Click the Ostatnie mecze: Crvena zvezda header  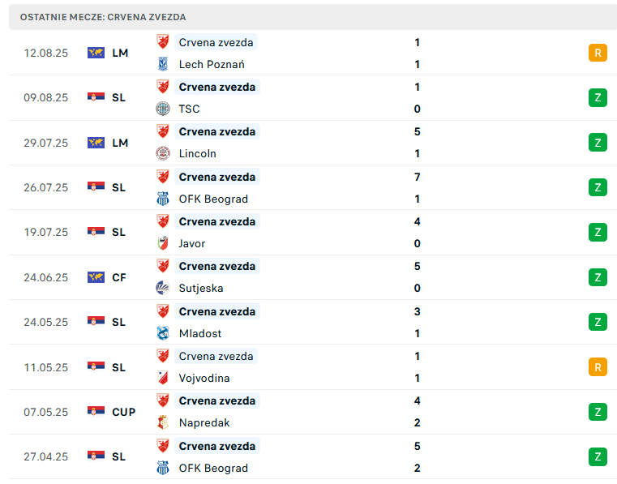[x=103, y=17]
